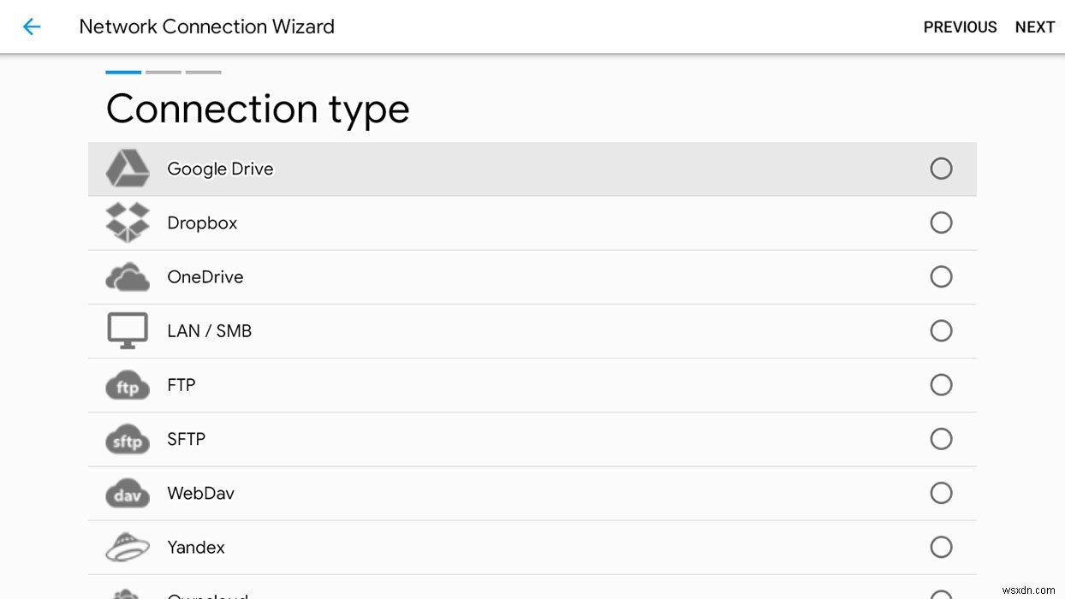Click the Yandex saucer icon

click(x=127, y=548)
